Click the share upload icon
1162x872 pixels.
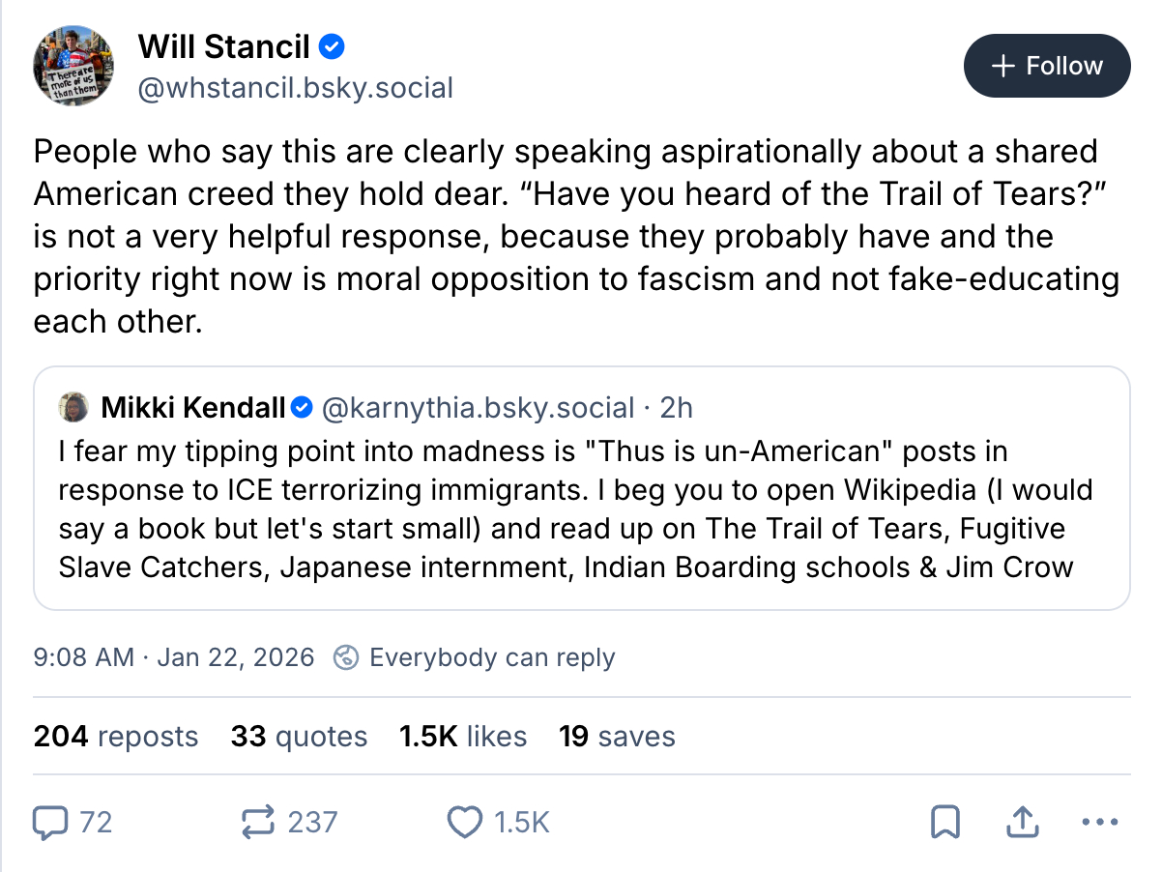(1022, 823)
